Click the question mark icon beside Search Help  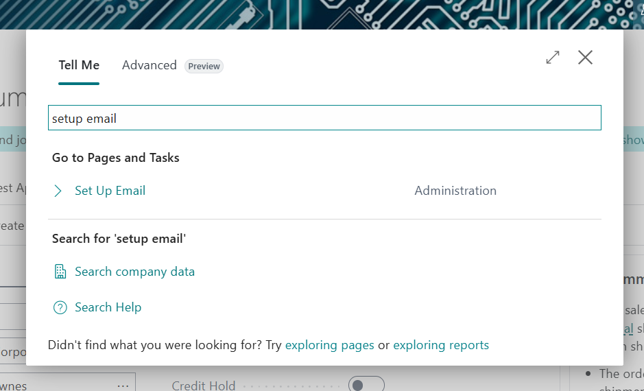click(60, 307)
